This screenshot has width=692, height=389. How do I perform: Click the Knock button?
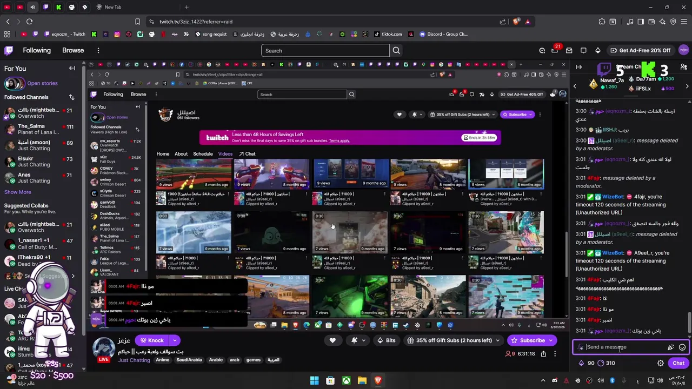point(151,340)
